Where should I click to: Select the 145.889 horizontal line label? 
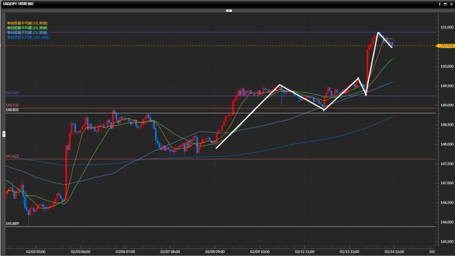tap(12, 224)
